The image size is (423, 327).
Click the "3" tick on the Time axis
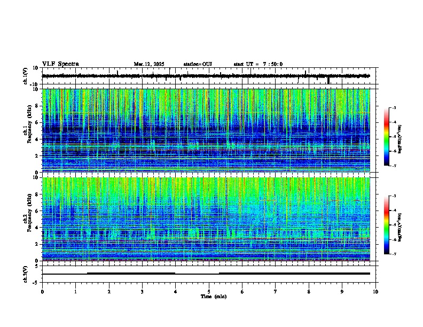point(142,292)
